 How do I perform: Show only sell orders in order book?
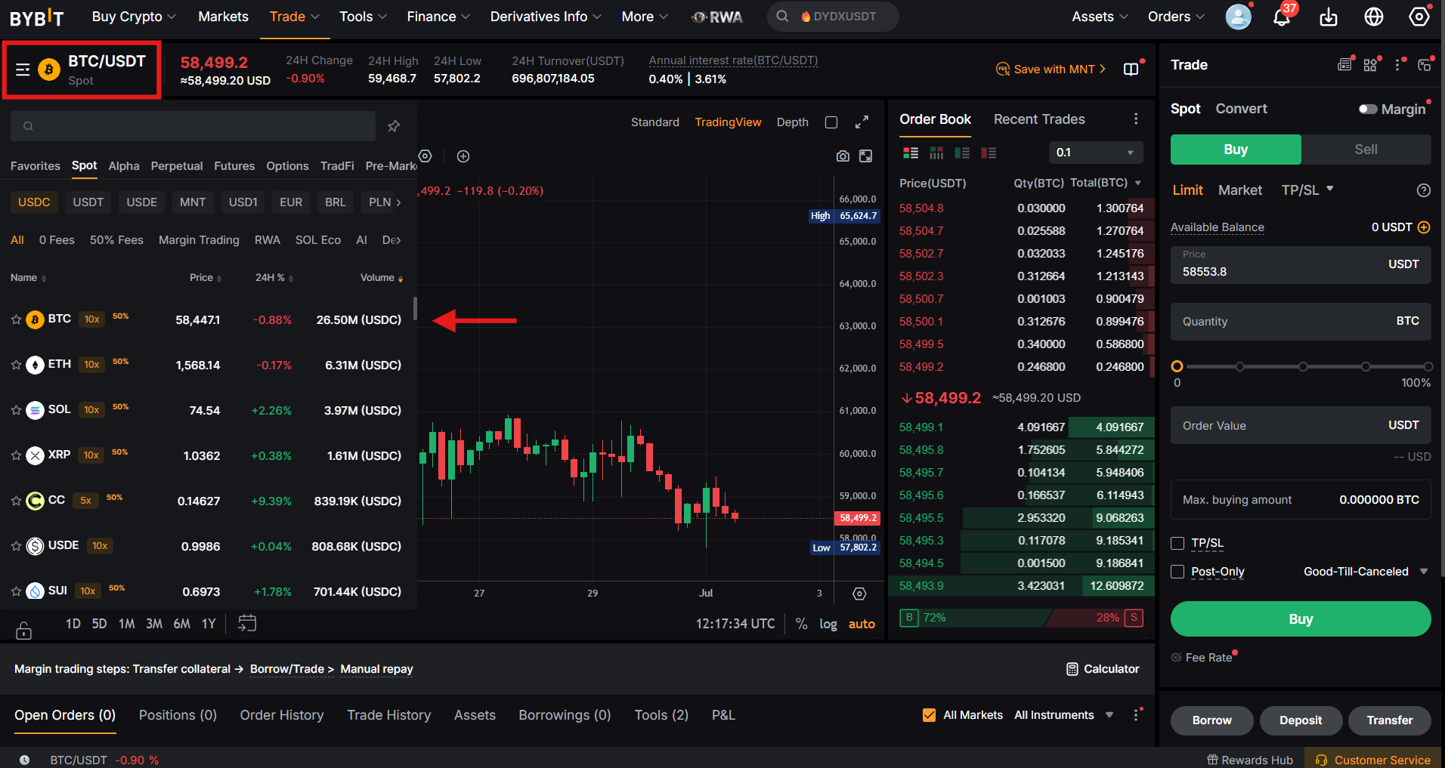989,153
